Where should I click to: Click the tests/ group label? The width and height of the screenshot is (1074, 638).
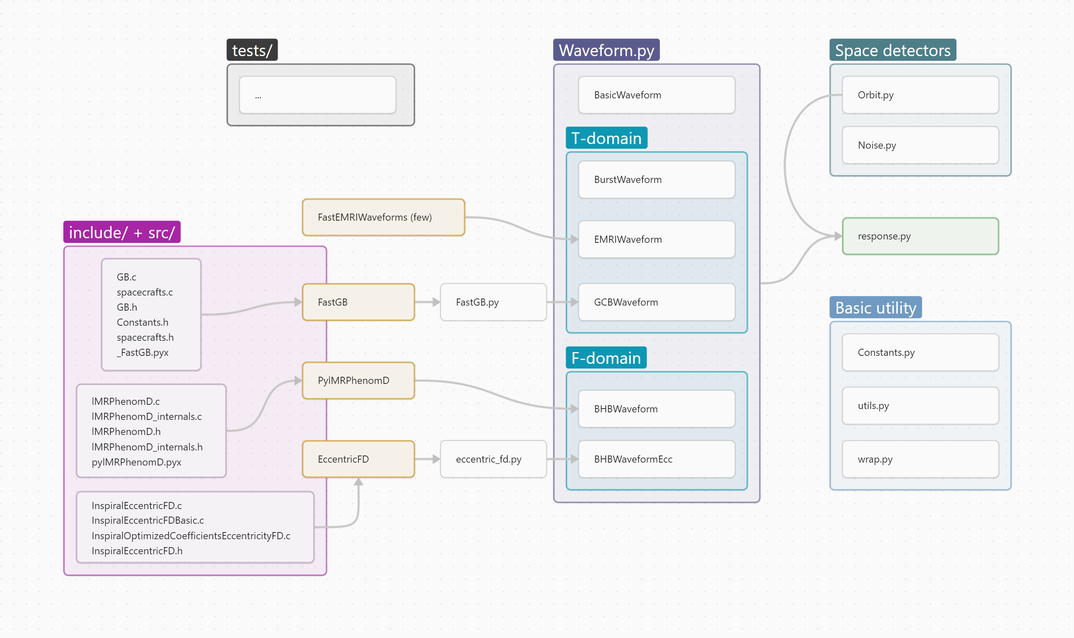coord(252,50)
